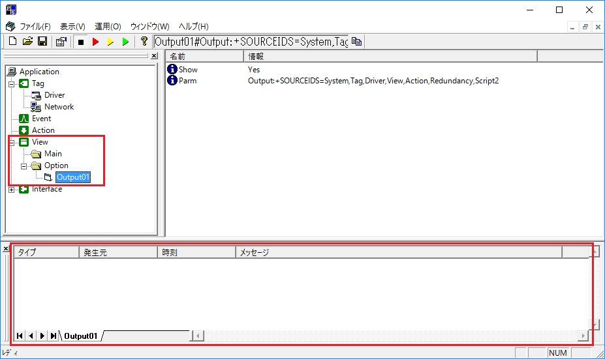Click the copy icon beside path field

356,42
